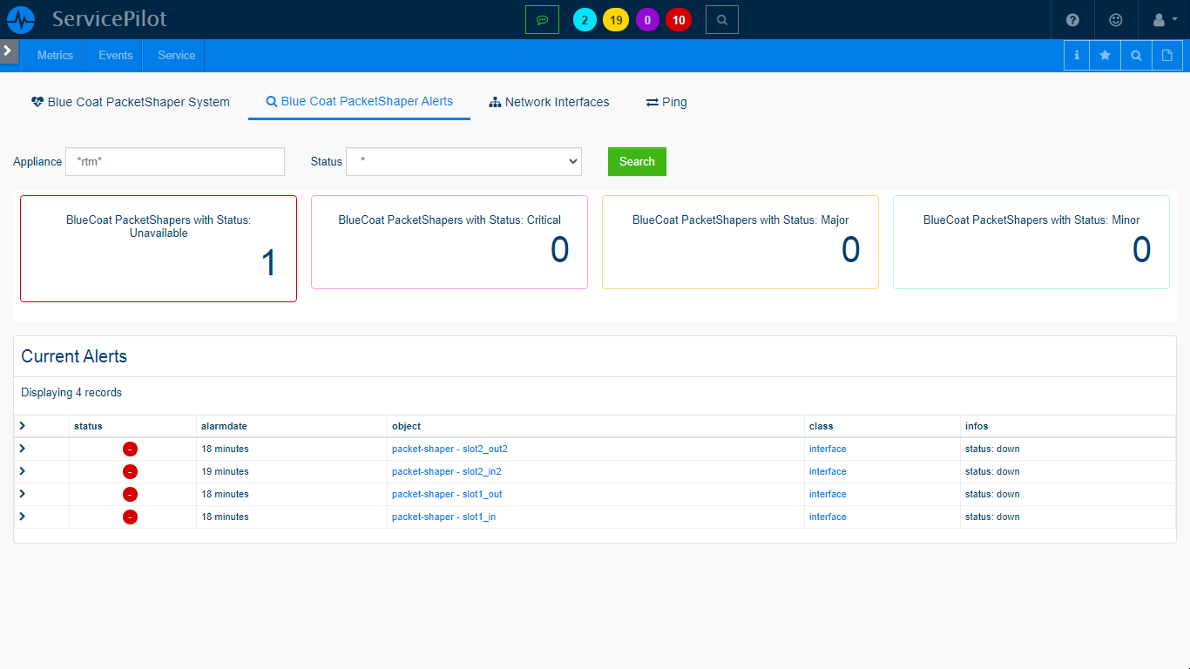The image size is (1190, 669).
Task: Open the help question mark icon
Action: (x=1072, y=20)
